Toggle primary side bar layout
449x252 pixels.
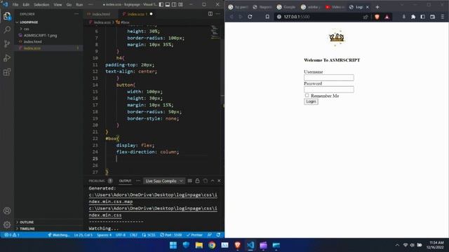(x=161, y=5)
